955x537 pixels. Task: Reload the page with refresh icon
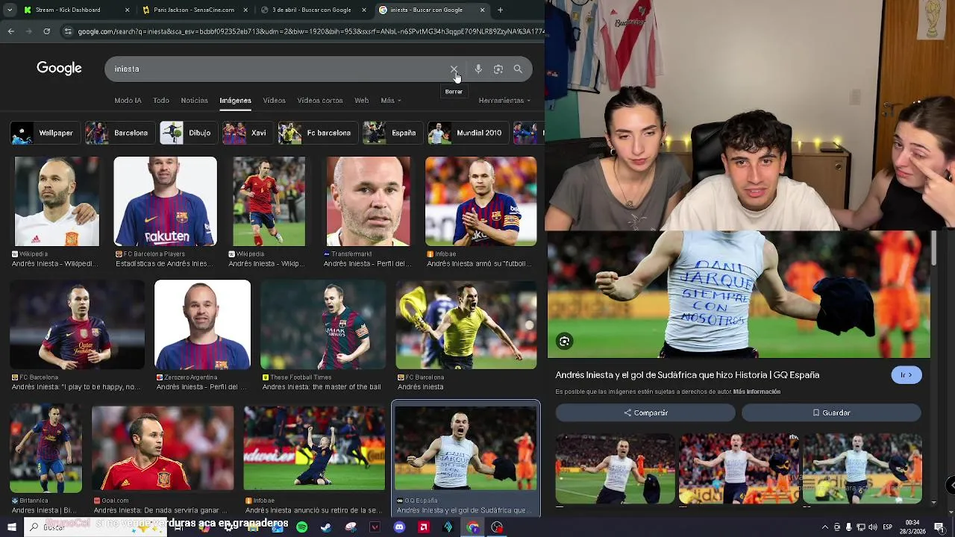(x=47, y=31)
